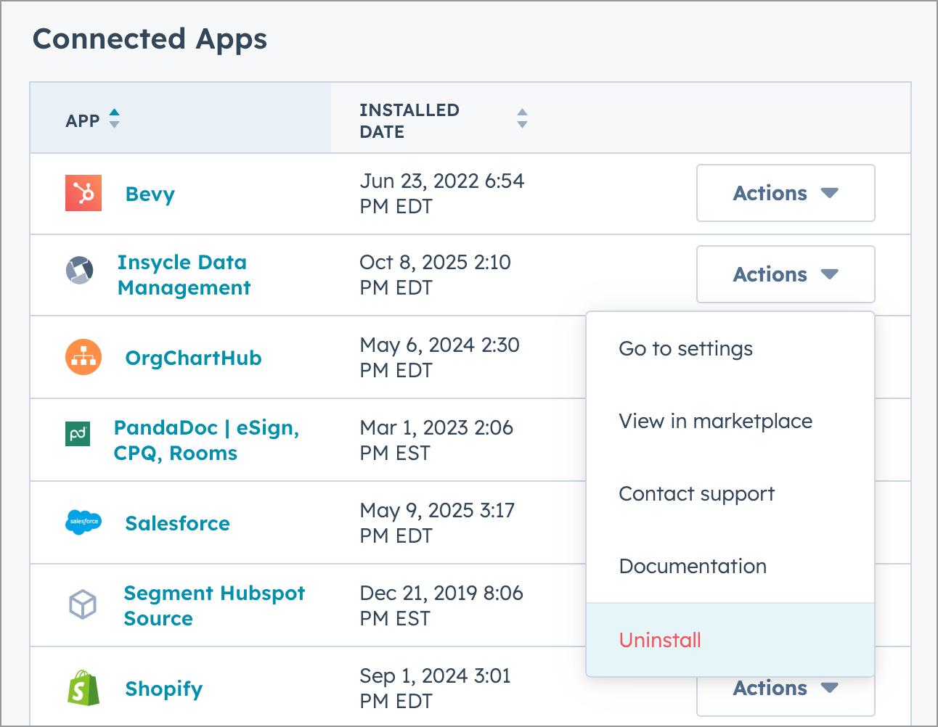This screenshot has width=938, height=727.
Task: Select Uninstall from the Actions menu
Action: (659, 640)
